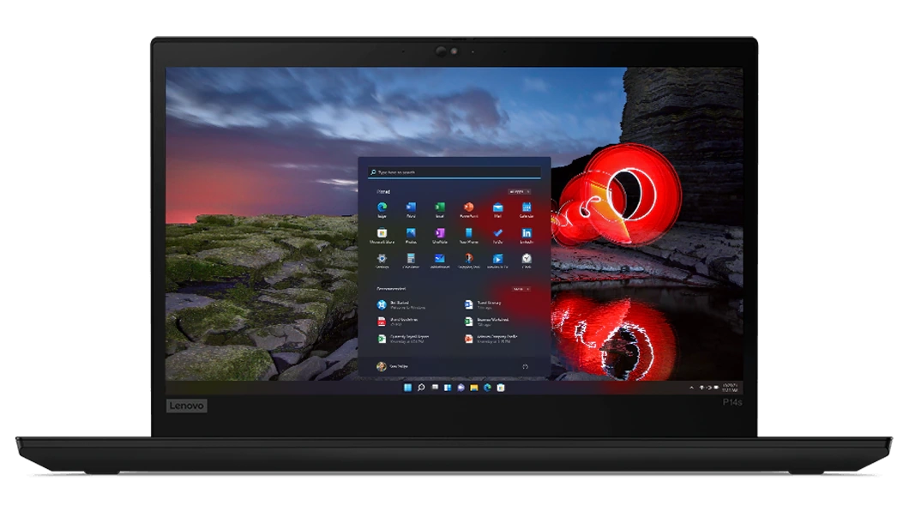Expand More recommended items
The width and height of the screenshot is (909, 511).
[521, 289]
